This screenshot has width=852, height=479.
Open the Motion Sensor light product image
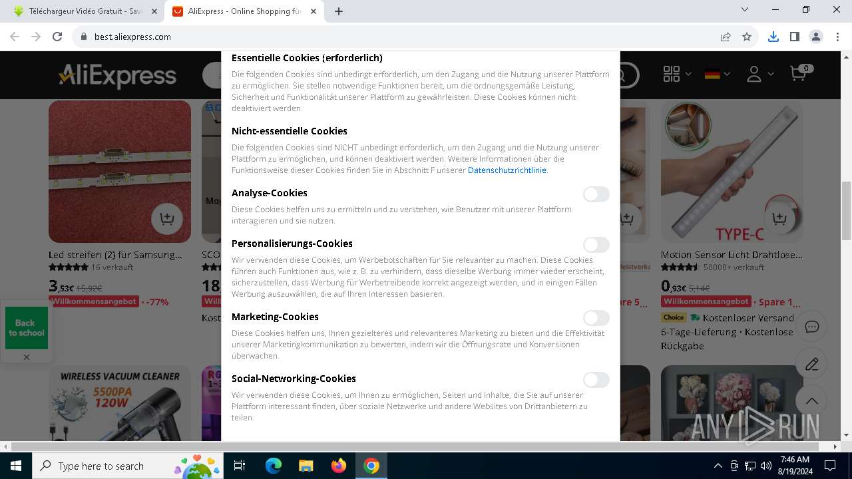point(732,172)
